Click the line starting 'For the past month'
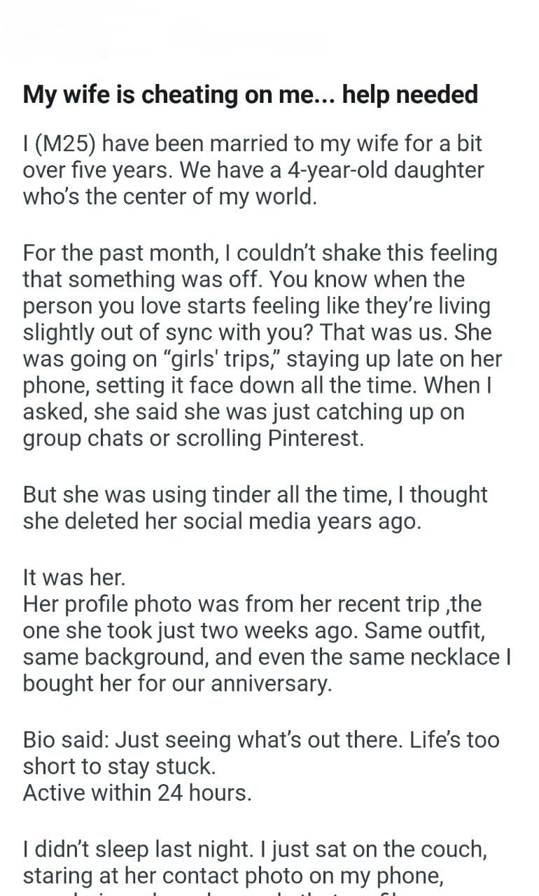Screen dimensions: 539x896 260,253
